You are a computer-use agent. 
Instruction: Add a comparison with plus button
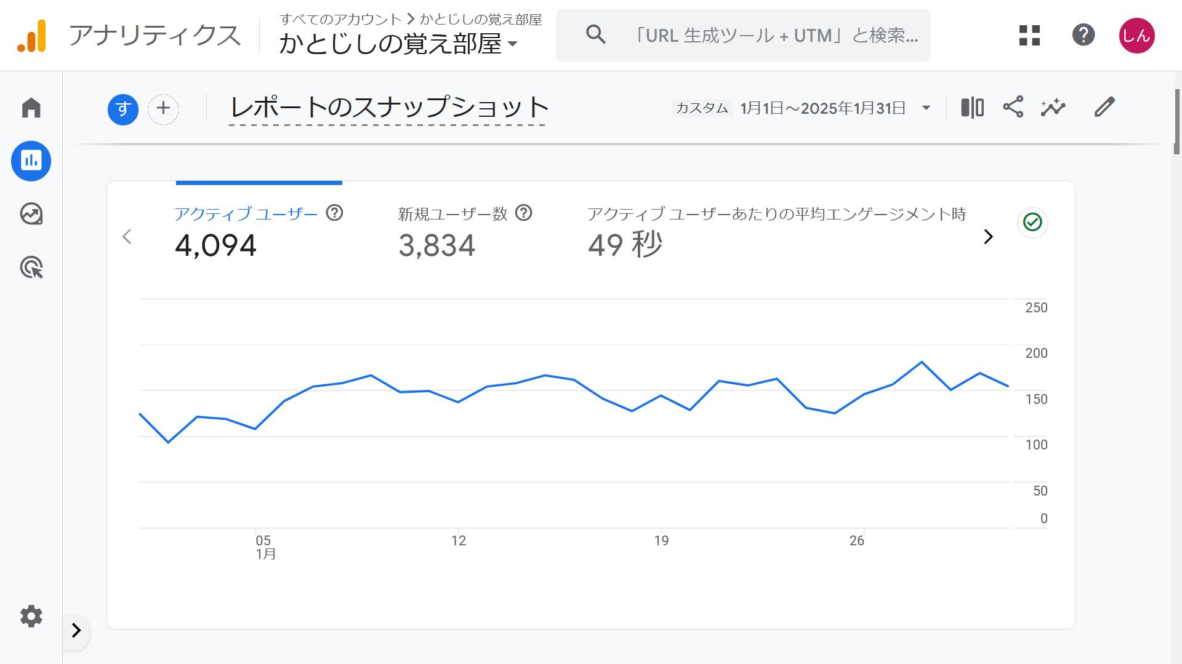click(163, 109)
